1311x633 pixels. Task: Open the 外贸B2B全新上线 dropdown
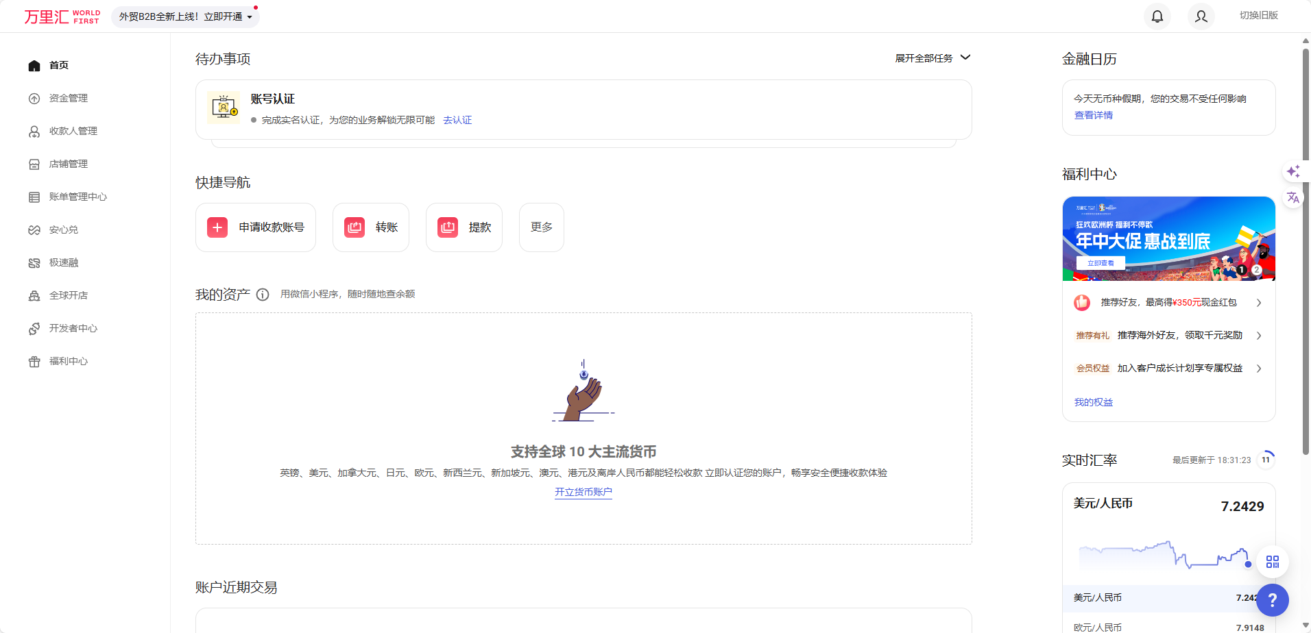coord(185,16)
